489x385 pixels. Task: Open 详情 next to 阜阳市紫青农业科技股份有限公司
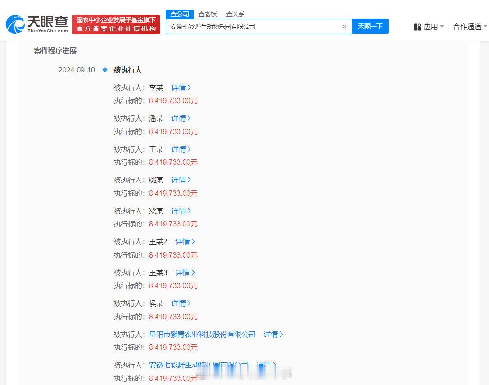tap(273, 335)
